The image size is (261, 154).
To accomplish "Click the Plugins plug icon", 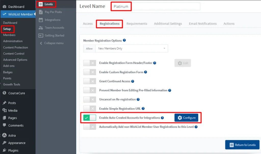I will pyautogui.click(x=5, y=150).
